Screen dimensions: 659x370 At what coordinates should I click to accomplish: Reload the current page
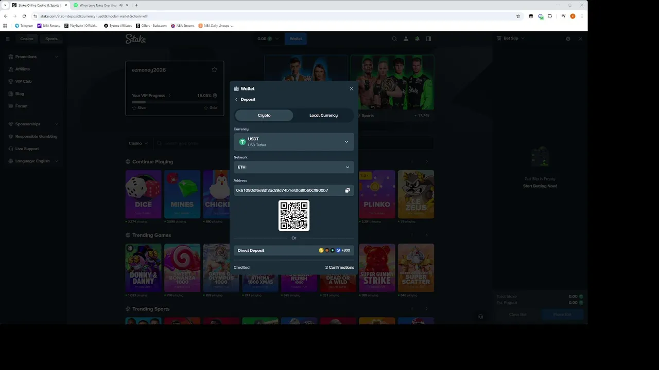pos(24,16)
